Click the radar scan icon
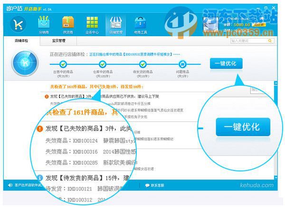 point(25,63)
